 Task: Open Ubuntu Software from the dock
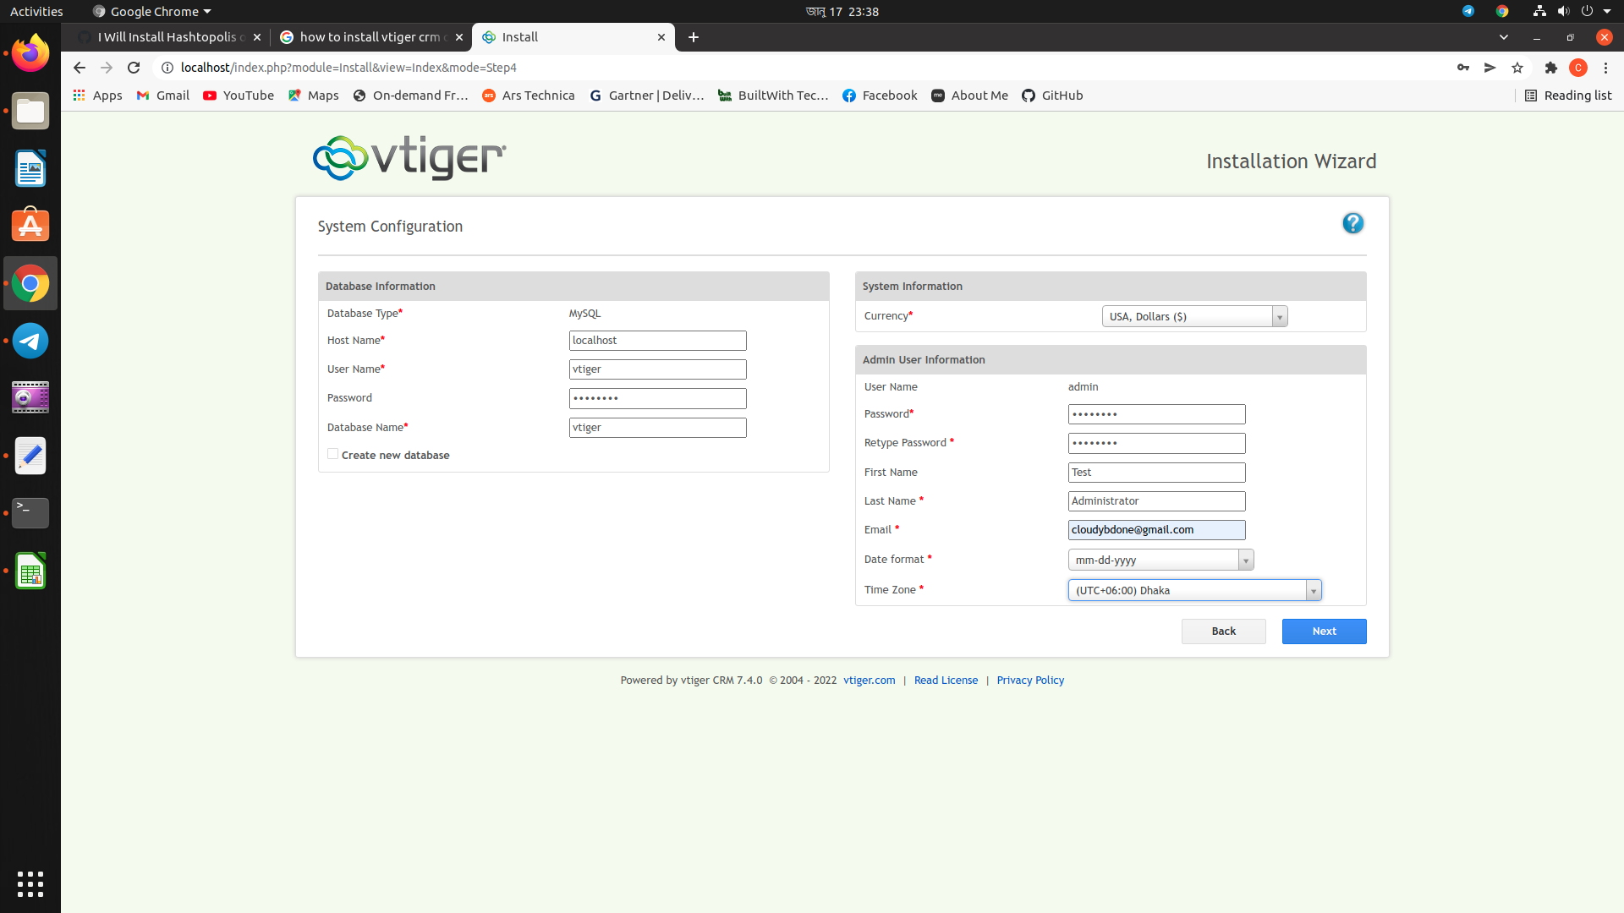(x=30, y=226)
